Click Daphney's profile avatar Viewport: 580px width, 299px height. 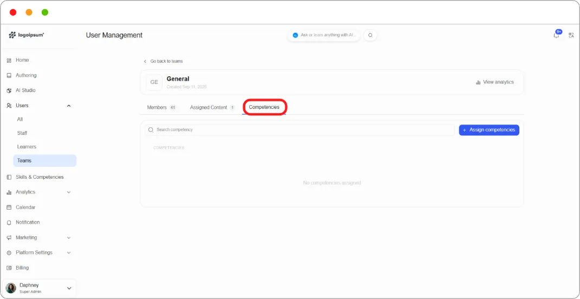coord(11,288)
